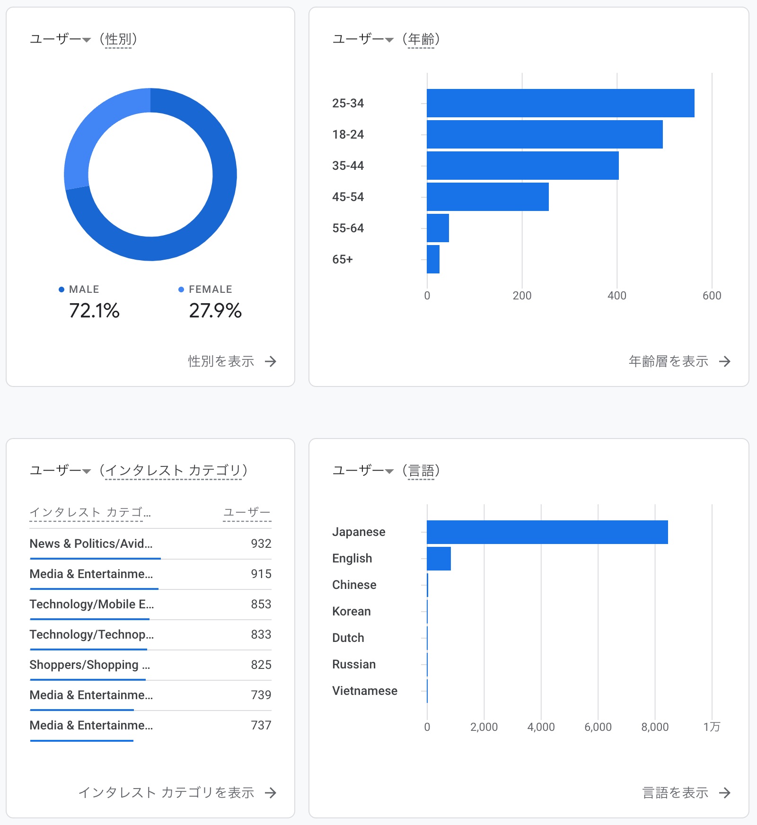Image resolution: width=757 pixels, height=825 pixels.
Task: Click the インタレスト カテゴ... column header
Action: point(90,512)
